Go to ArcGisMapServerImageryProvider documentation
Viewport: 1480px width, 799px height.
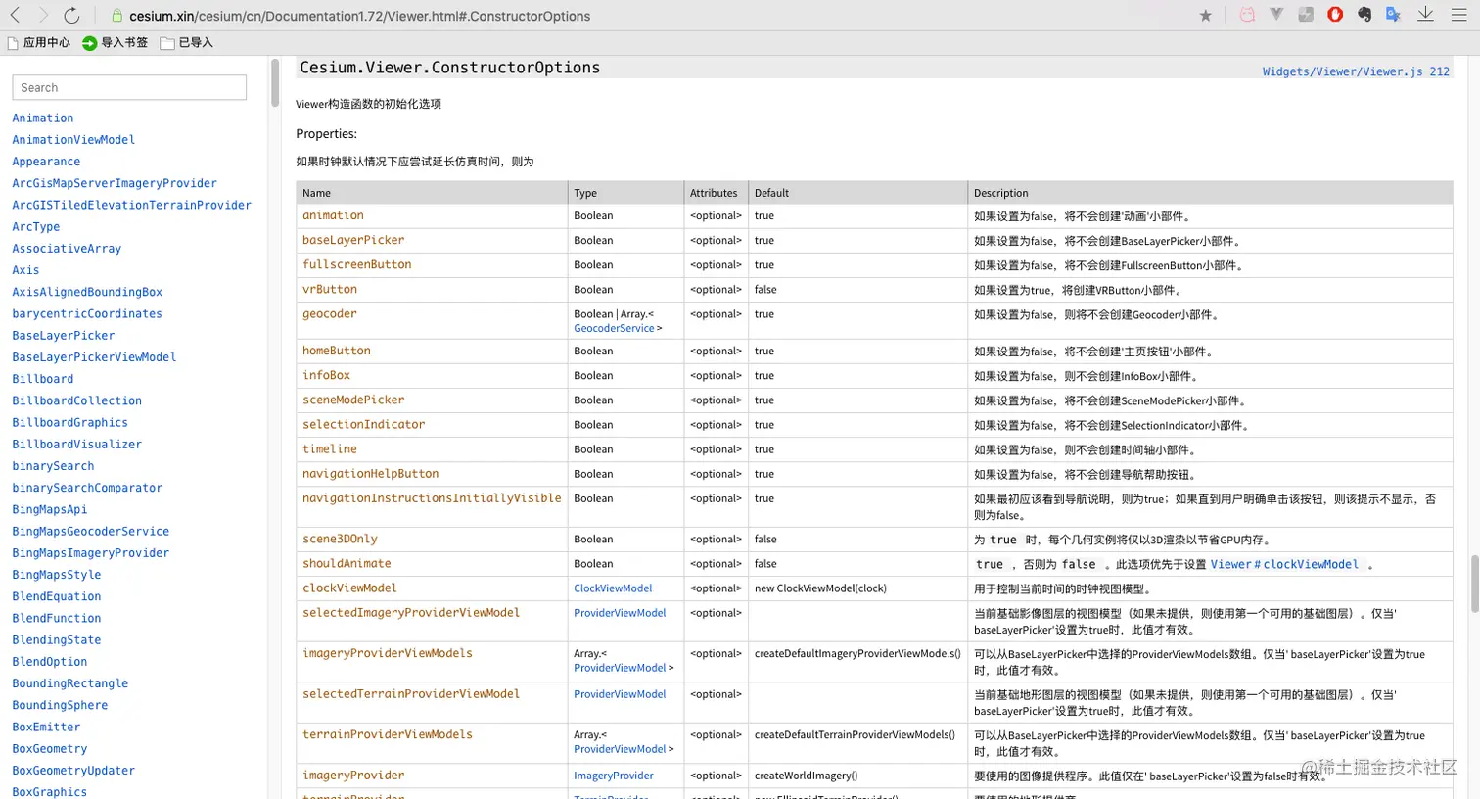pos(115,183)
